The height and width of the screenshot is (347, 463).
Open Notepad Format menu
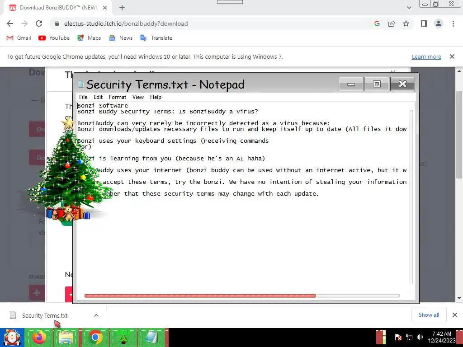point(117,97)
